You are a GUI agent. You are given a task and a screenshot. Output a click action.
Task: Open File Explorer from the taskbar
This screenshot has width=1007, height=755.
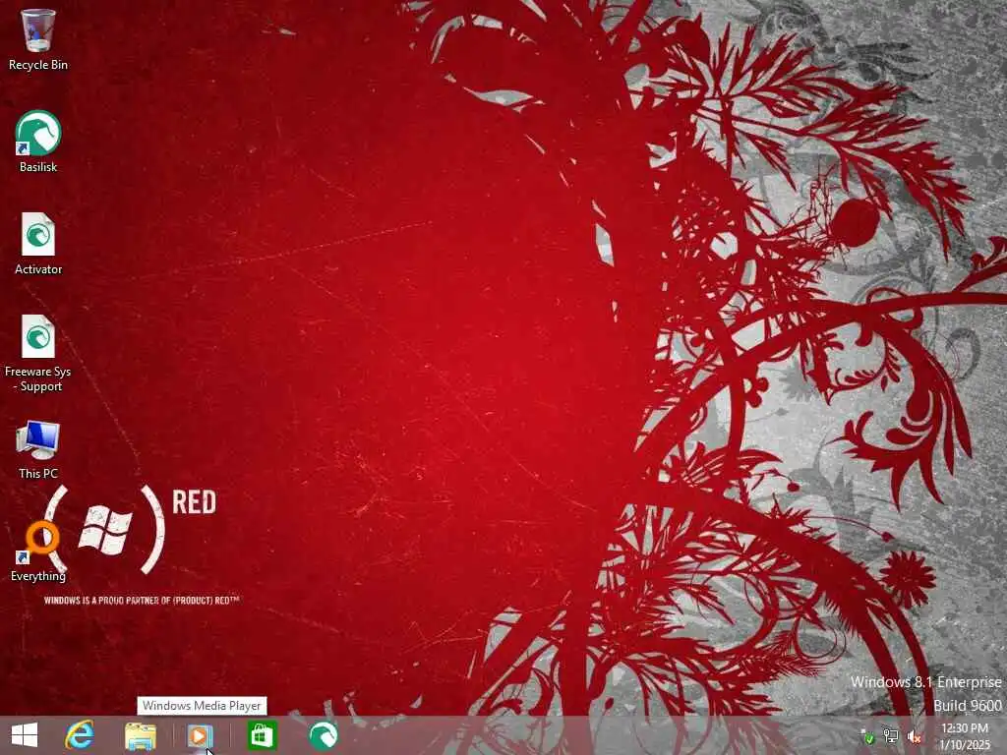(x=140, y=735)
